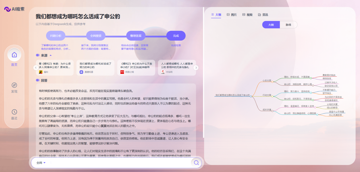360x172 pixels.
Task: Open source card 《哪吒2》申公豹为什么不救申小豹
Action: (136, 68)
